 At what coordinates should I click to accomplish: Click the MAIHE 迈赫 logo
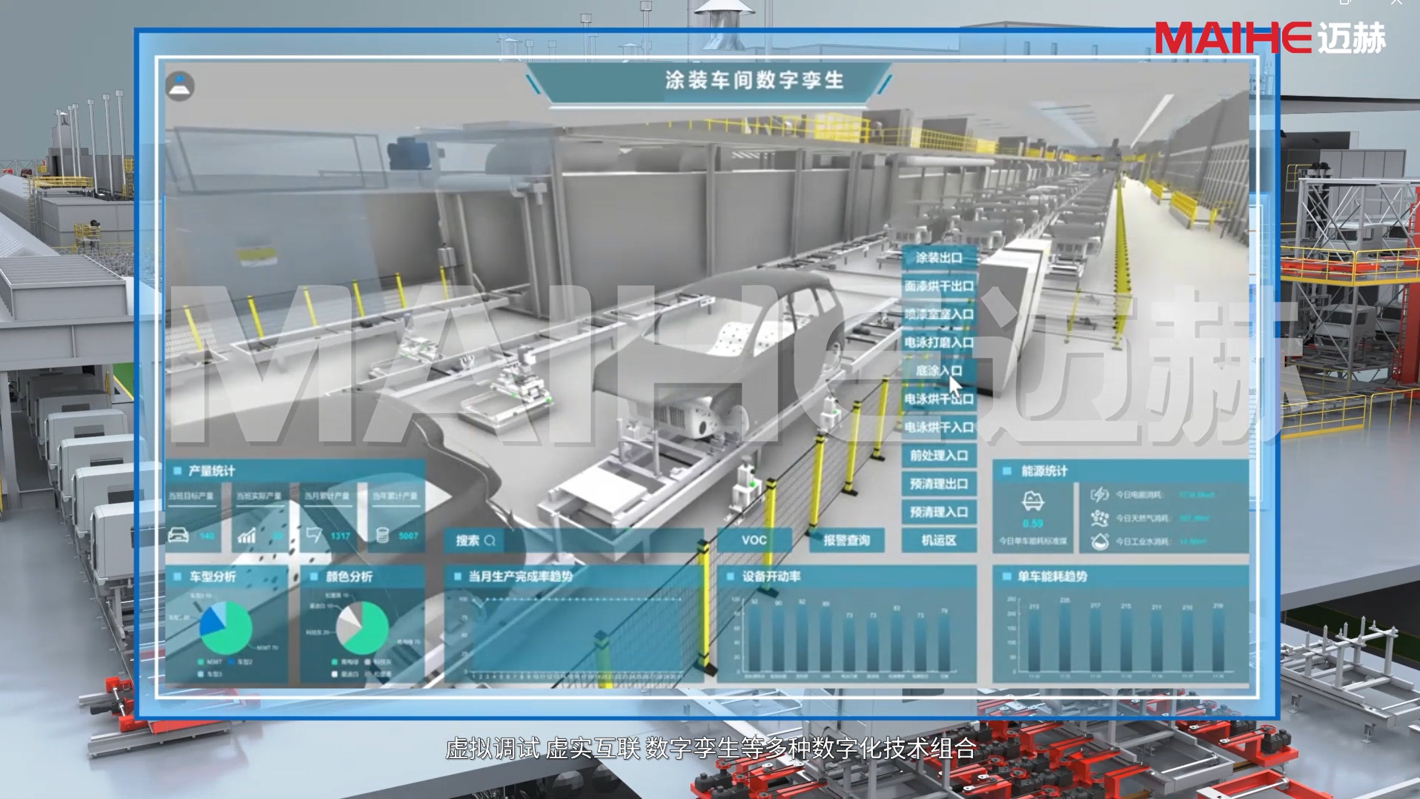tap(1270, 38)
